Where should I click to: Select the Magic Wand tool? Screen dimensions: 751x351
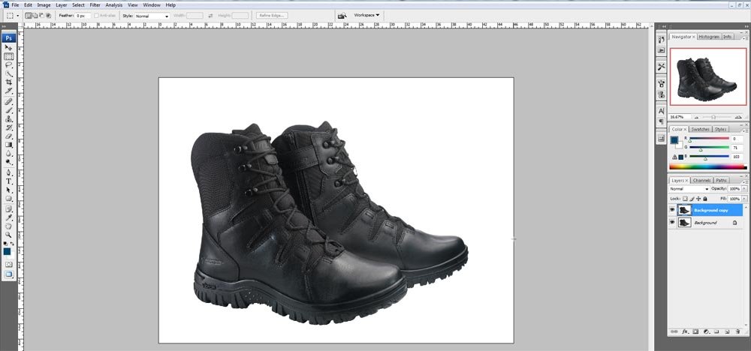(x=8, y=73)
